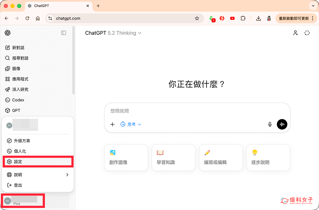Viewport: 319px width, 210px height.
Task: Launch 深入研究 from the sidebar
Action: 19,89
